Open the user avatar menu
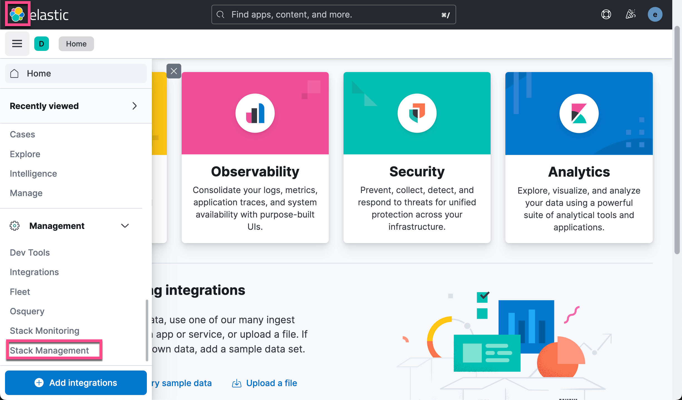Screen dimensions: 682x400 (x=655, y=14)
